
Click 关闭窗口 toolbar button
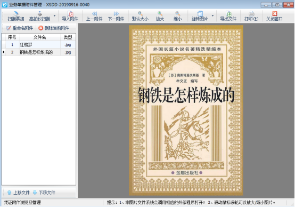(x=274, y=16)
